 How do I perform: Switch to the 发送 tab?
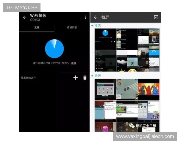[37, 28]
